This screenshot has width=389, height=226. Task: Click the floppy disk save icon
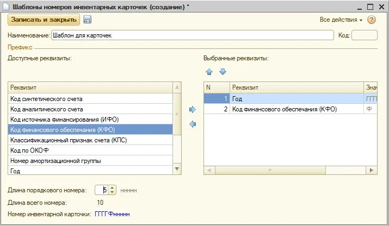pos(87,20)
